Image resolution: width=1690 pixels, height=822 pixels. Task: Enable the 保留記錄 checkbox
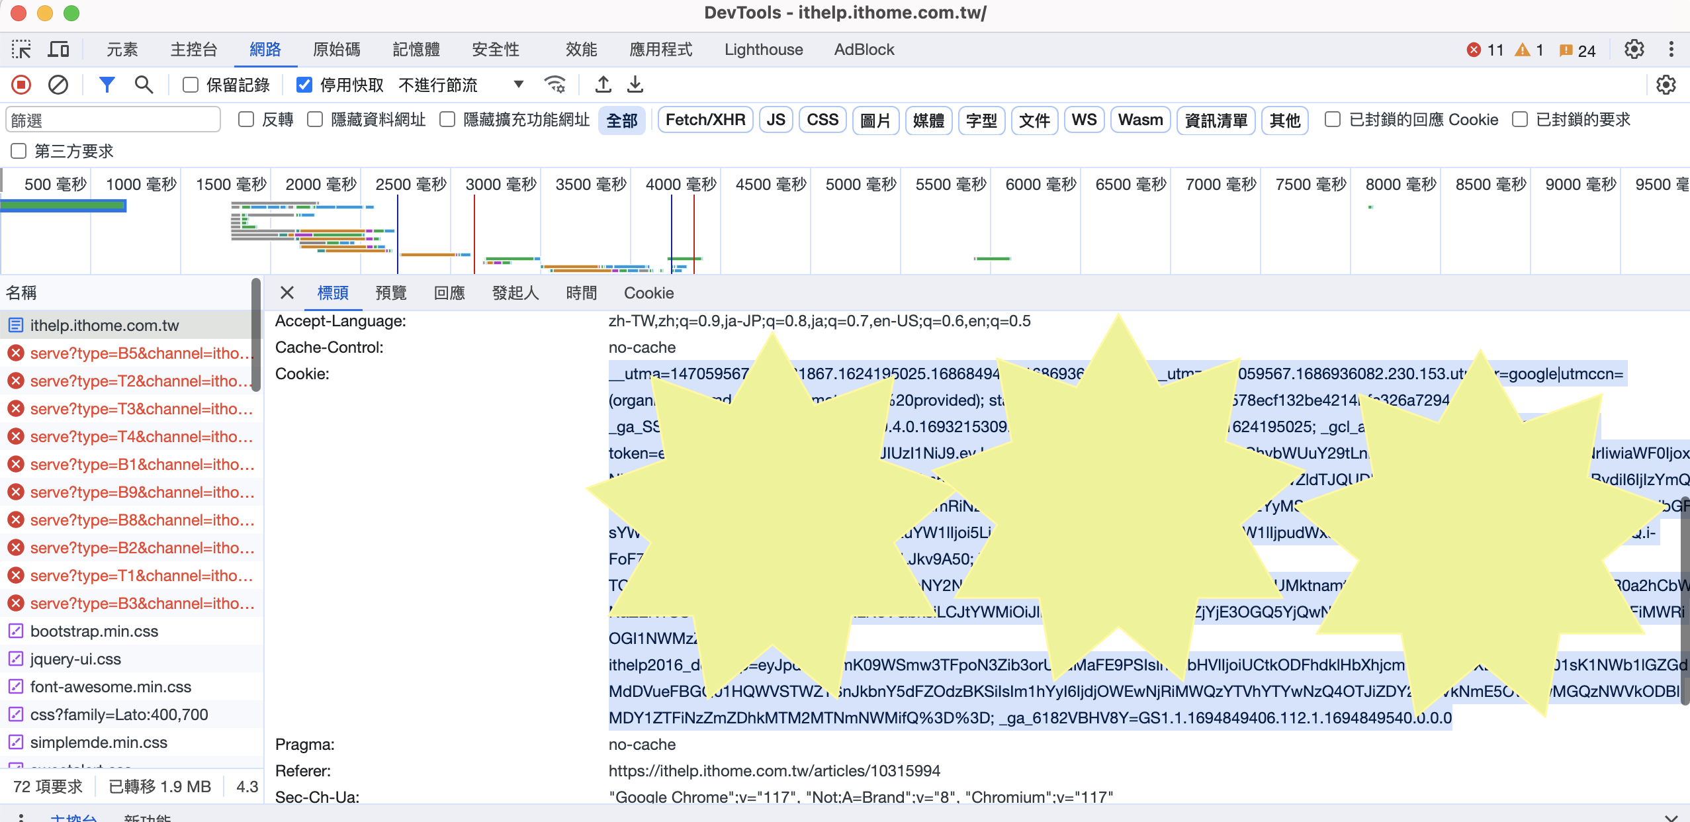click(191, 85)
